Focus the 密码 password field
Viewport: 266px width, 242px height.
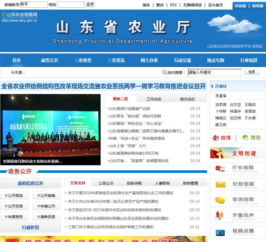tap(71, 5)
